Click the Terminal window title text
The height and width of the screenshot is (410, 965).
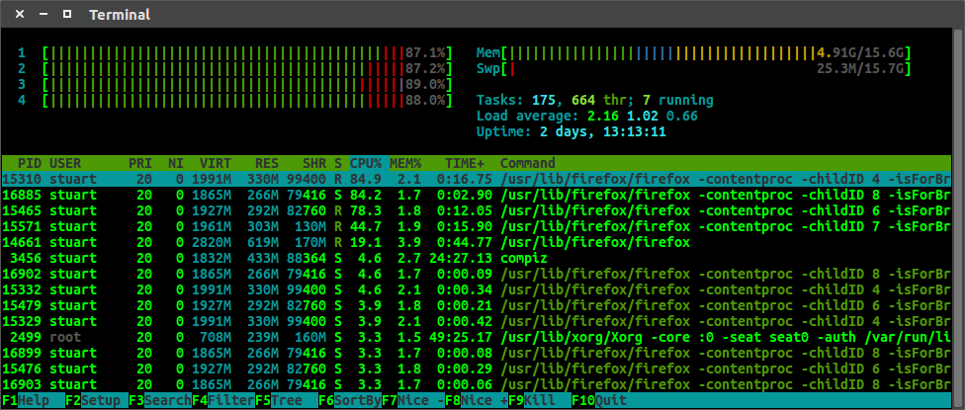point(120,14)
